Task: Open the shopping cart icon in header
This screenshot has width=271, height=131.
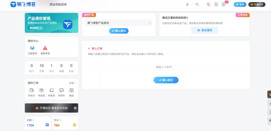Action: point(216,4)
